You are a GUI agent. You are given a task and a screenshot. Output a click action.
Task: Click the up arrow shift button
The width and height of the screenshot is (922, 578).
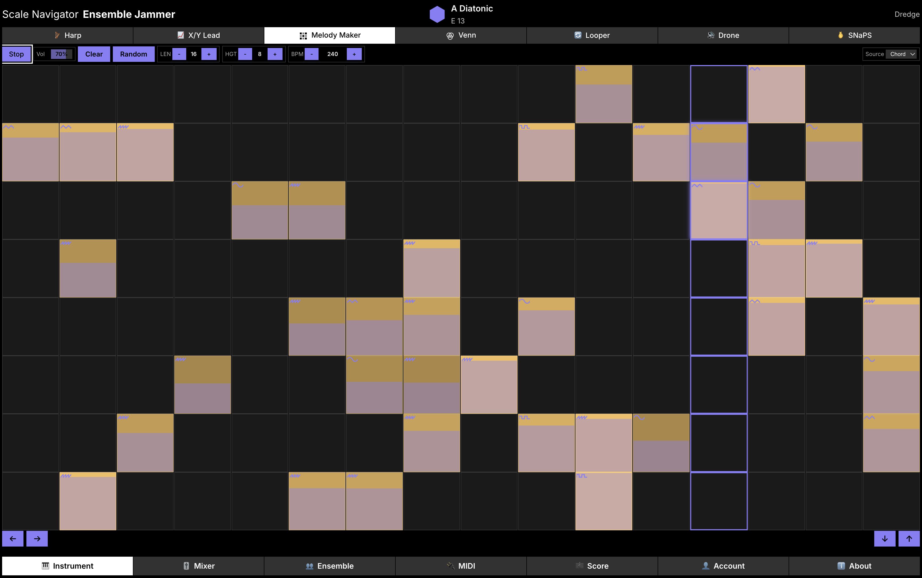tap(909, 539)
